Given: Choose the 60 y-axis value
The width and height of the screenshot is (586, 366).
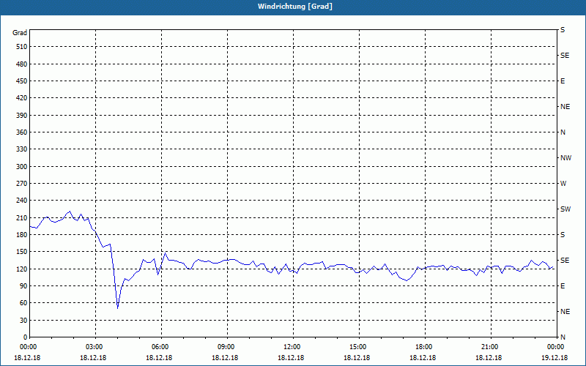Looking at the screenshot, I should click(23, 303).
